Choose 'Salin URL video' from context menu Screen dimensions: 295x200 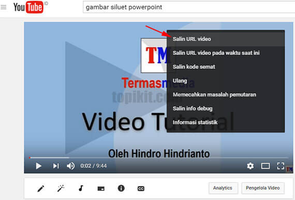pos(226,39)
